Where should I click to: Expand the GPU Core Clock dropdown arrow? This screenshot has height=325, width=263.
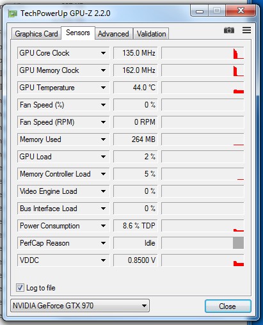(x=103, y=53)
